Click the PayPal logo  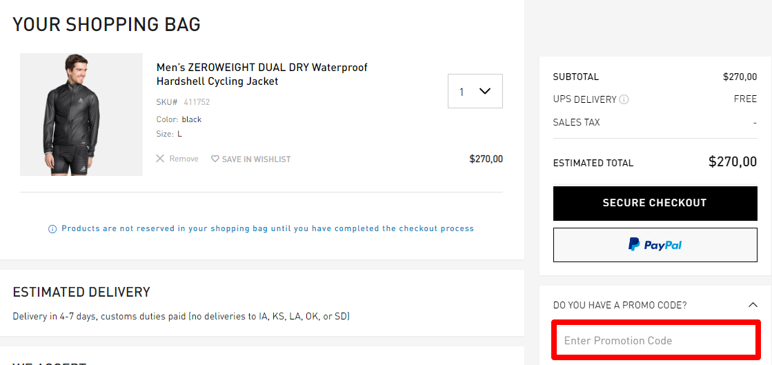[x=655, y=244]
